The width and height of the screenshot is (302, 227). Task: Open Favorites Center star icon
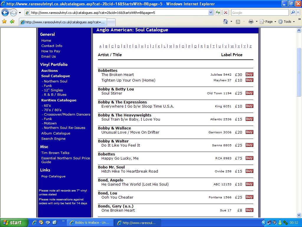[x=4, y=21]
